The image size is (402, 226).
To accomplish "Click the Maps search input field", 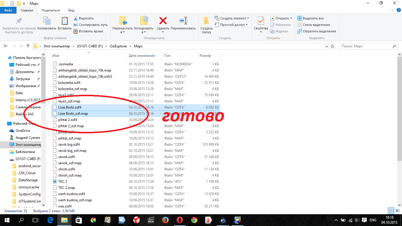I will (x=366, y=46).
